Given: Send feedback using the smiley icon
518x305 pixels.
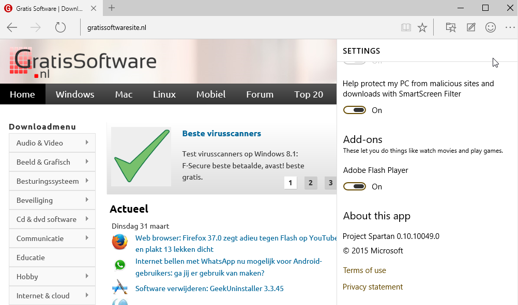Looking at the screenshot, I should pyautogui.click(x=491, y=27).
